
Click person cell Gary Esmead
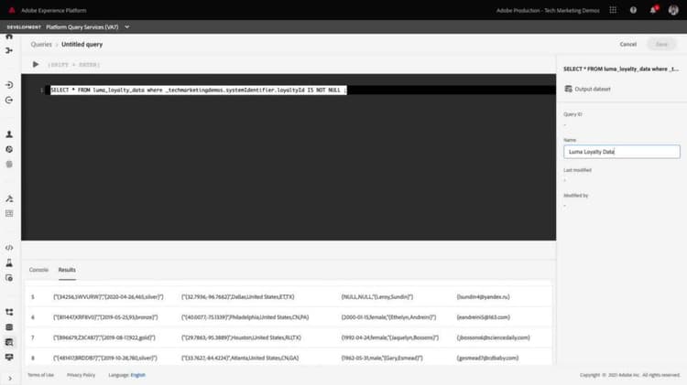(382, 358)
